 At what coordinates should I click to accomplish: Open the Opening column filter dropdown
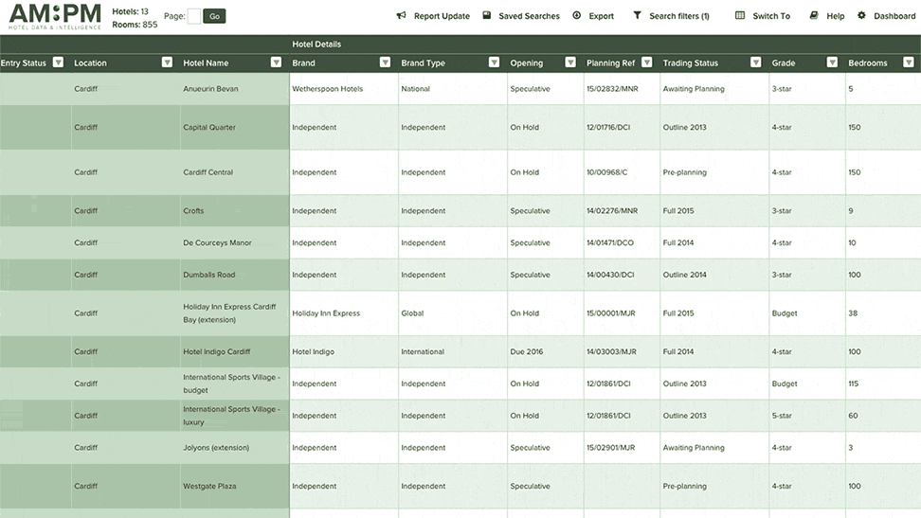point(570,63)
